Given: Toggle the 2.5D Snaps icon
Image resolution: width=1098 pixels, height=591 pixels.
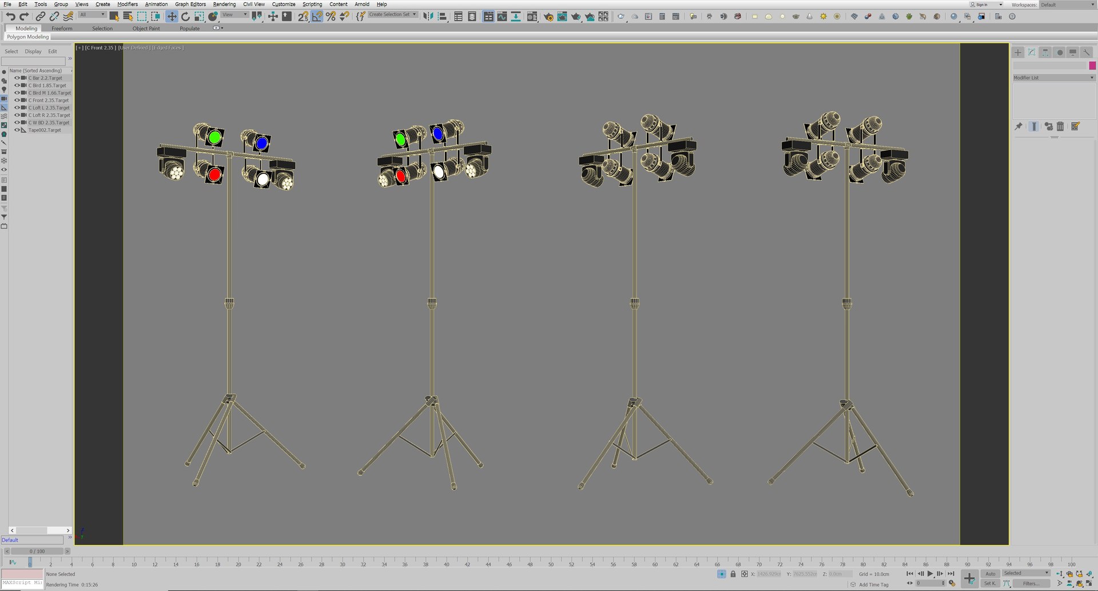Looking at the screenshot, I should coord(303,17).
